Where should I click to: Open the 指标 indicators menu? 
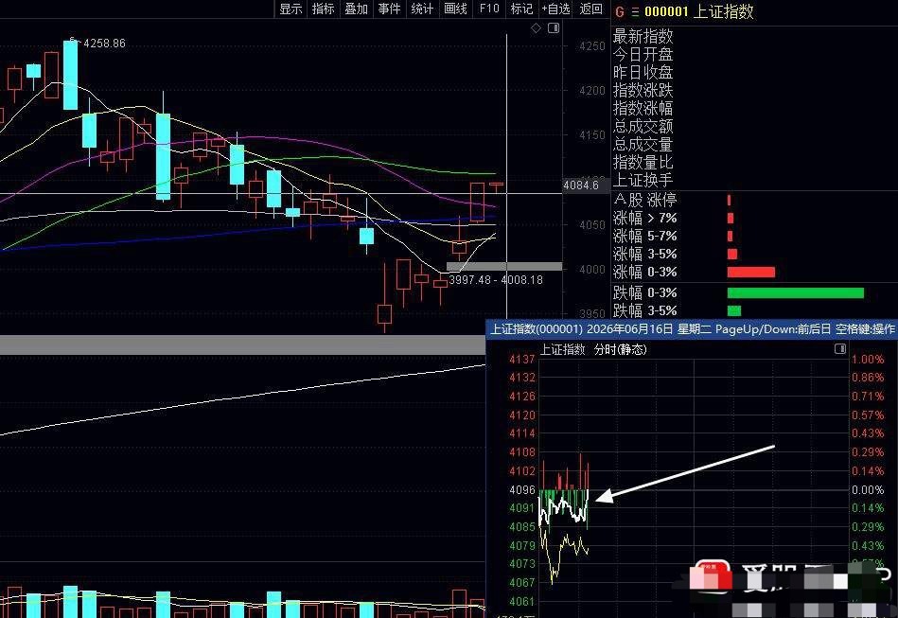[x=323, y=9]
